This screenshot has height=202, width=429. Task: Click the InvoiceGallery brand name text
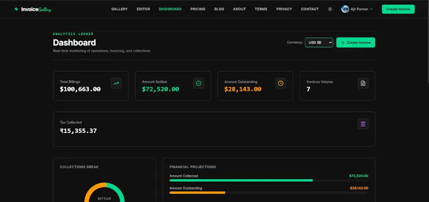tap(36, 9)
